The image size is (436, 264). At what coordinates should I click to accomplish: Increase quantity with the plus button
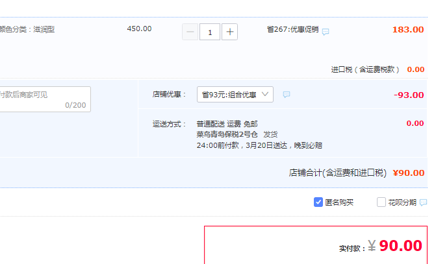coord(229,32)
